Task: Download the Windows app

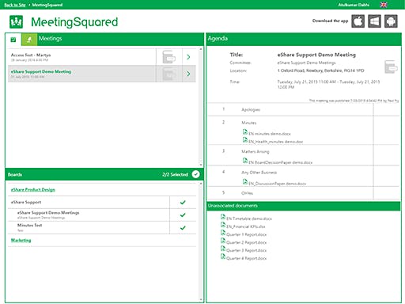Action: coord(374,21)
